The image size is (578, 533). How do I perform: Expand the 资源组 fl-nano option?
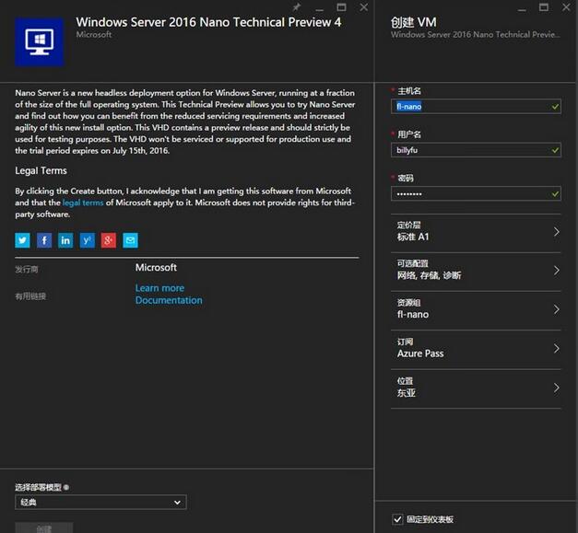[x=476, y=309]
